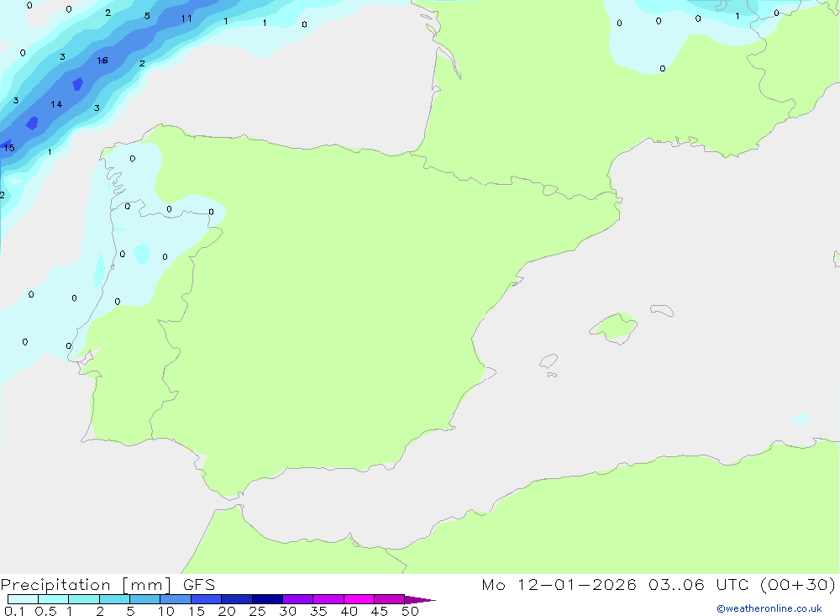This screenshot has height=616, width=840.
Task: Select the 15–20 mm legend color swatch
Action: (x=207, y=599)
